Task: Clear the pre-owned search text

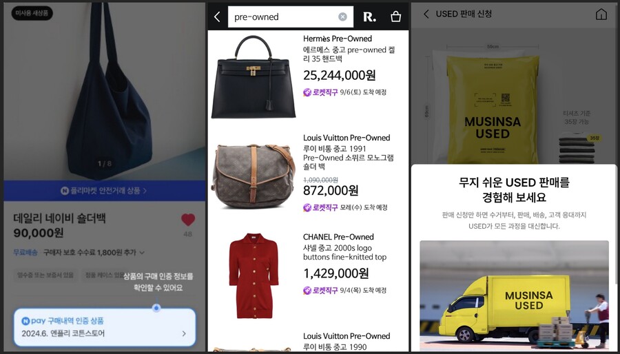Action: (x=342, y=17)
